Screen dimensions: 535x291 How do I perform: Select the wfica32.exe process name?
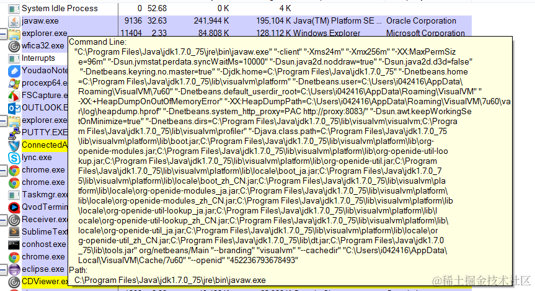click(43, 45)
